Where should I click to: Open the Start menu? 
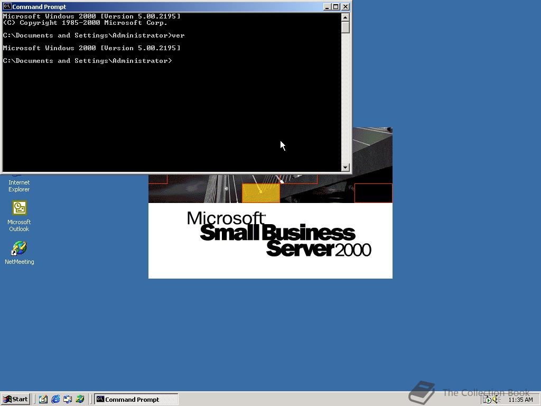pyautogui.click(x=15, y=400)
